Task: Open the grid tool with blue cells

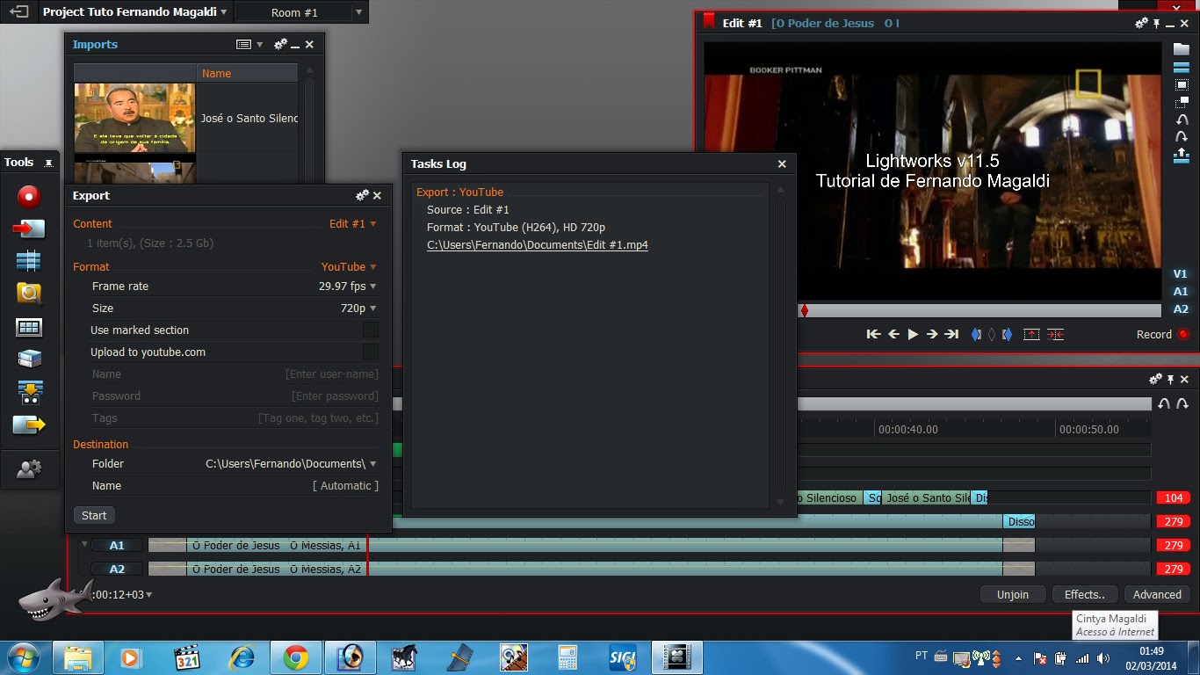Action: coord(29,327)
